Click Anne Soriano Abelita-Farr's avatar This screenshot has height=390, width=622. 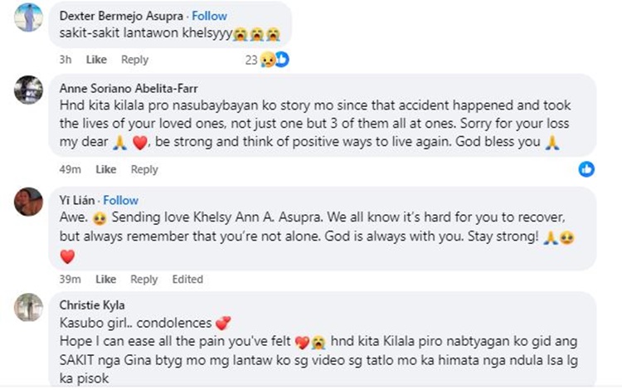28,90
